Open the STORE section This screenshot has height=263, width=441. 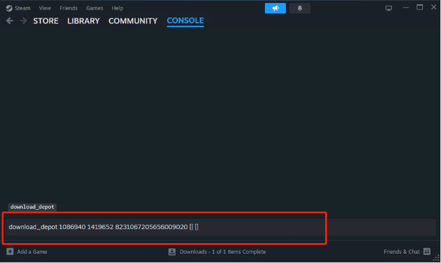coord(46,21)
